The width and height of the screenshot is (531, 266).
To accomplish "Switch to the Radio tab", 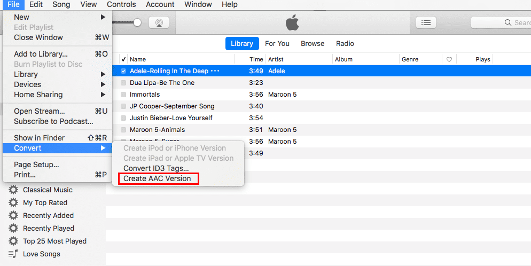I will (345, 44).
